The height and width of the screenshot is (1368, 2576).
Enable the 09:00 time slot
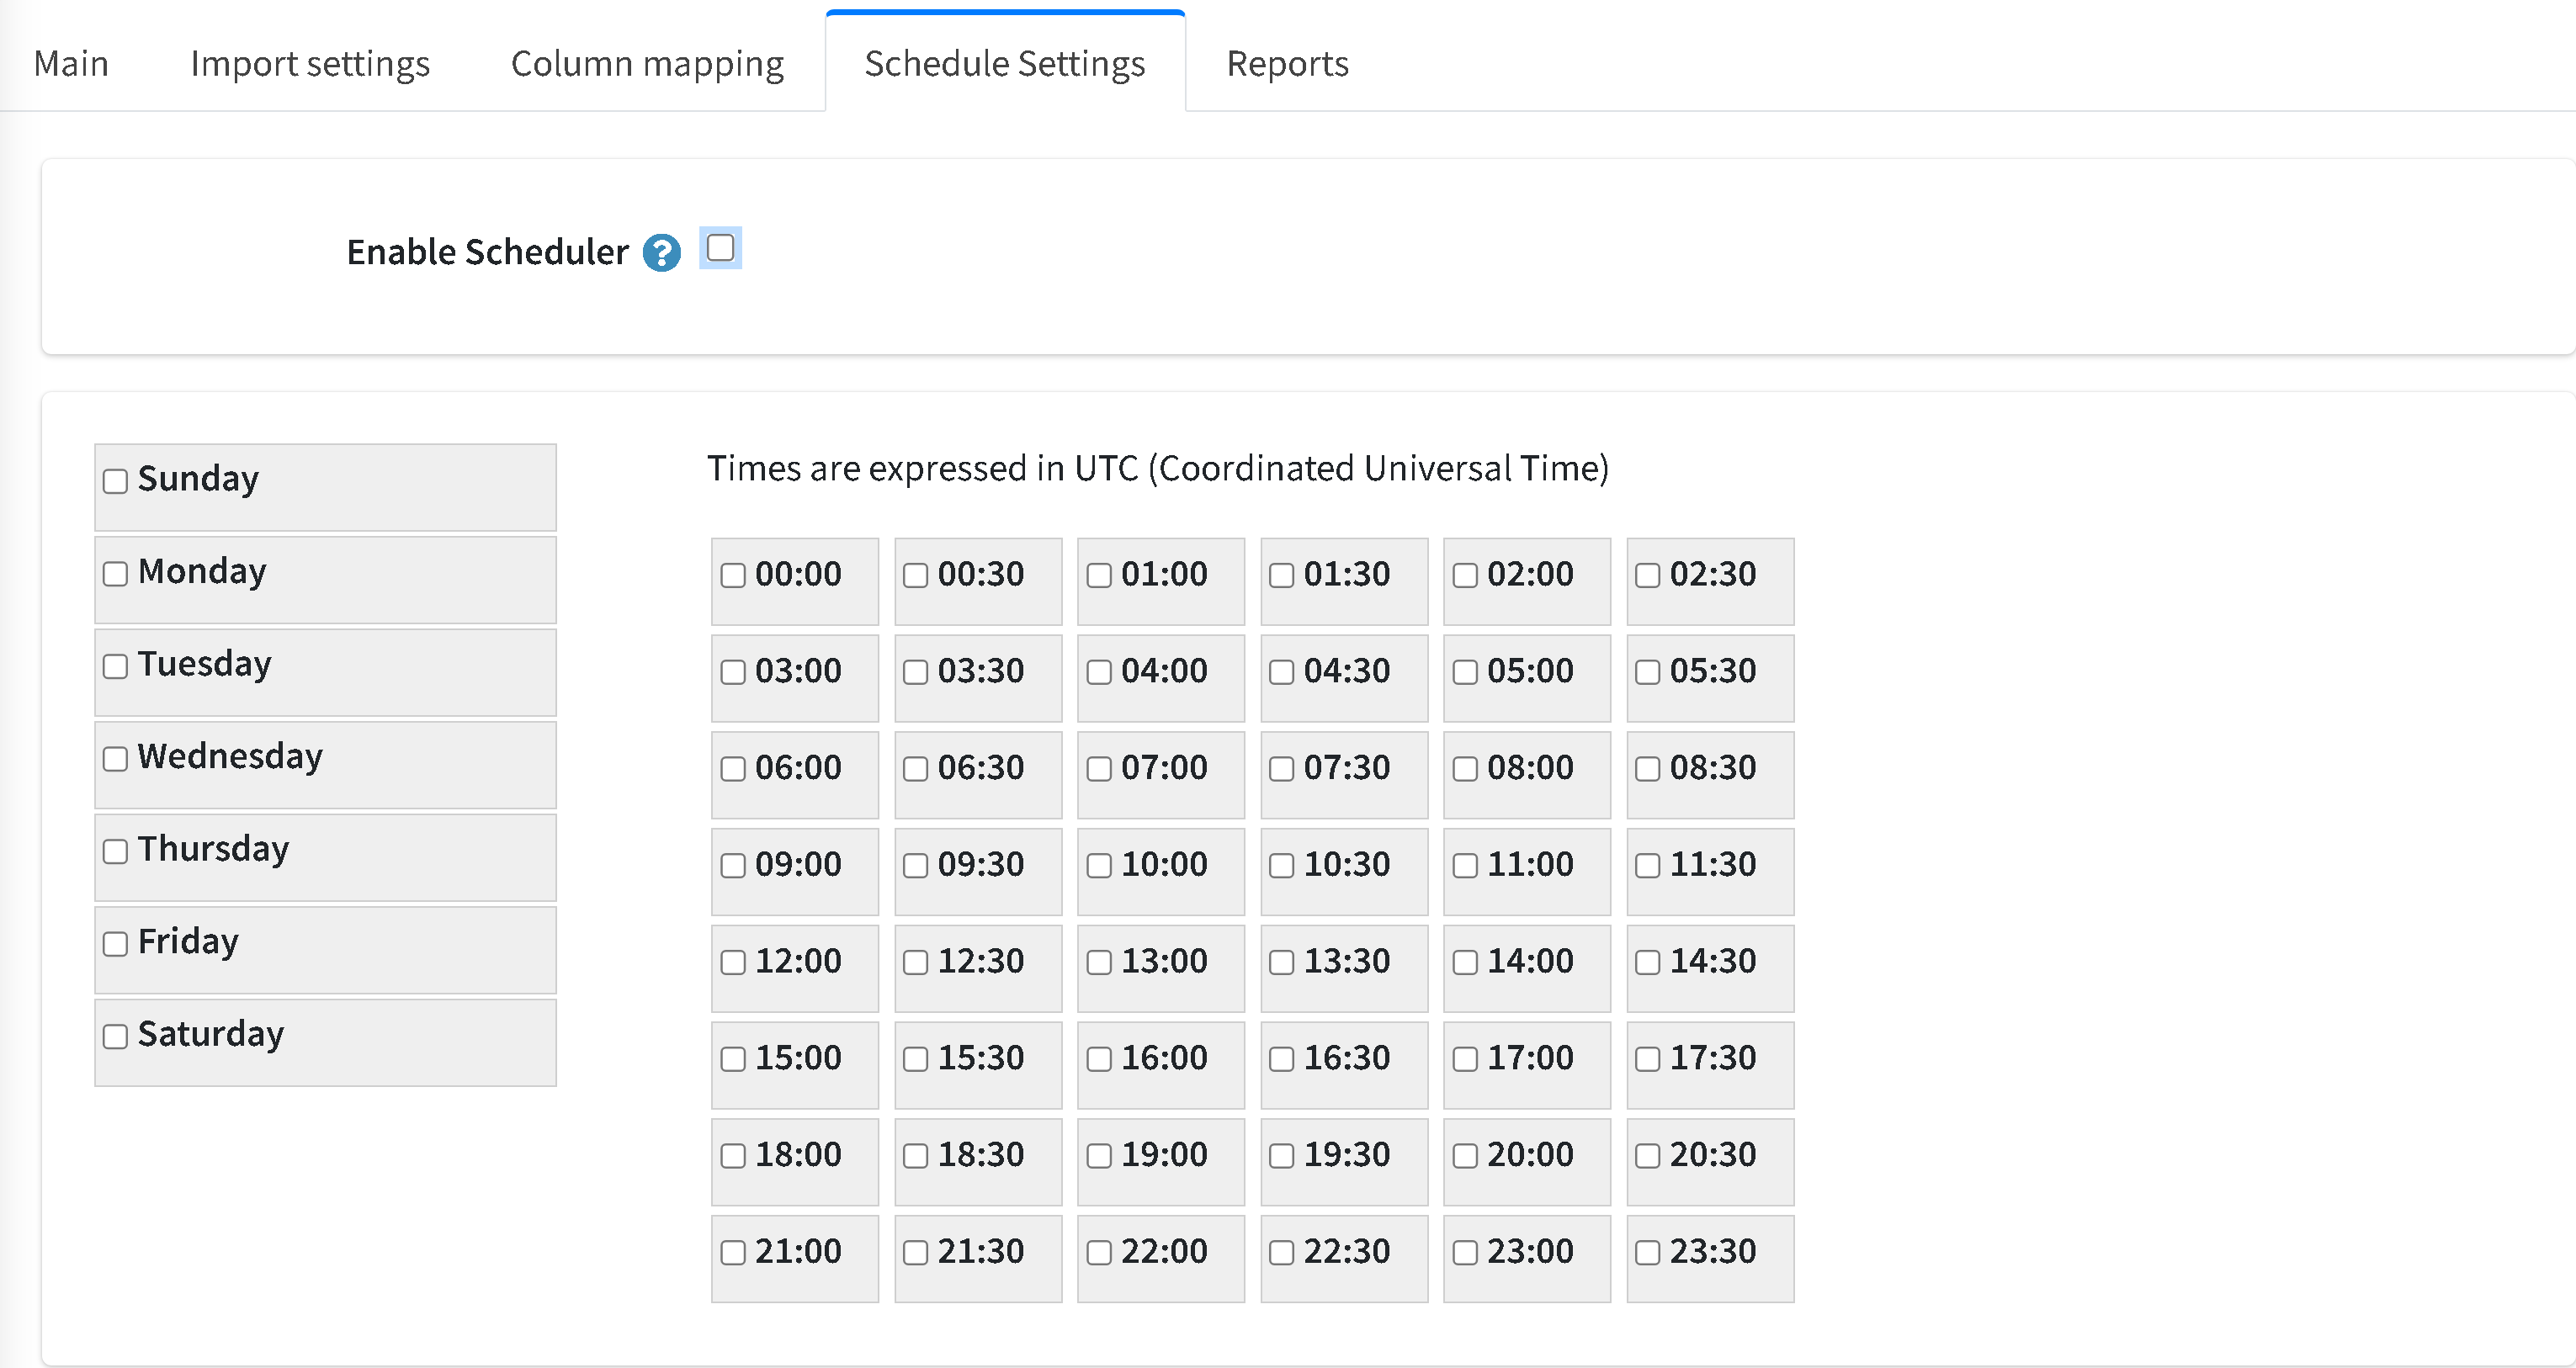(733, 866)
